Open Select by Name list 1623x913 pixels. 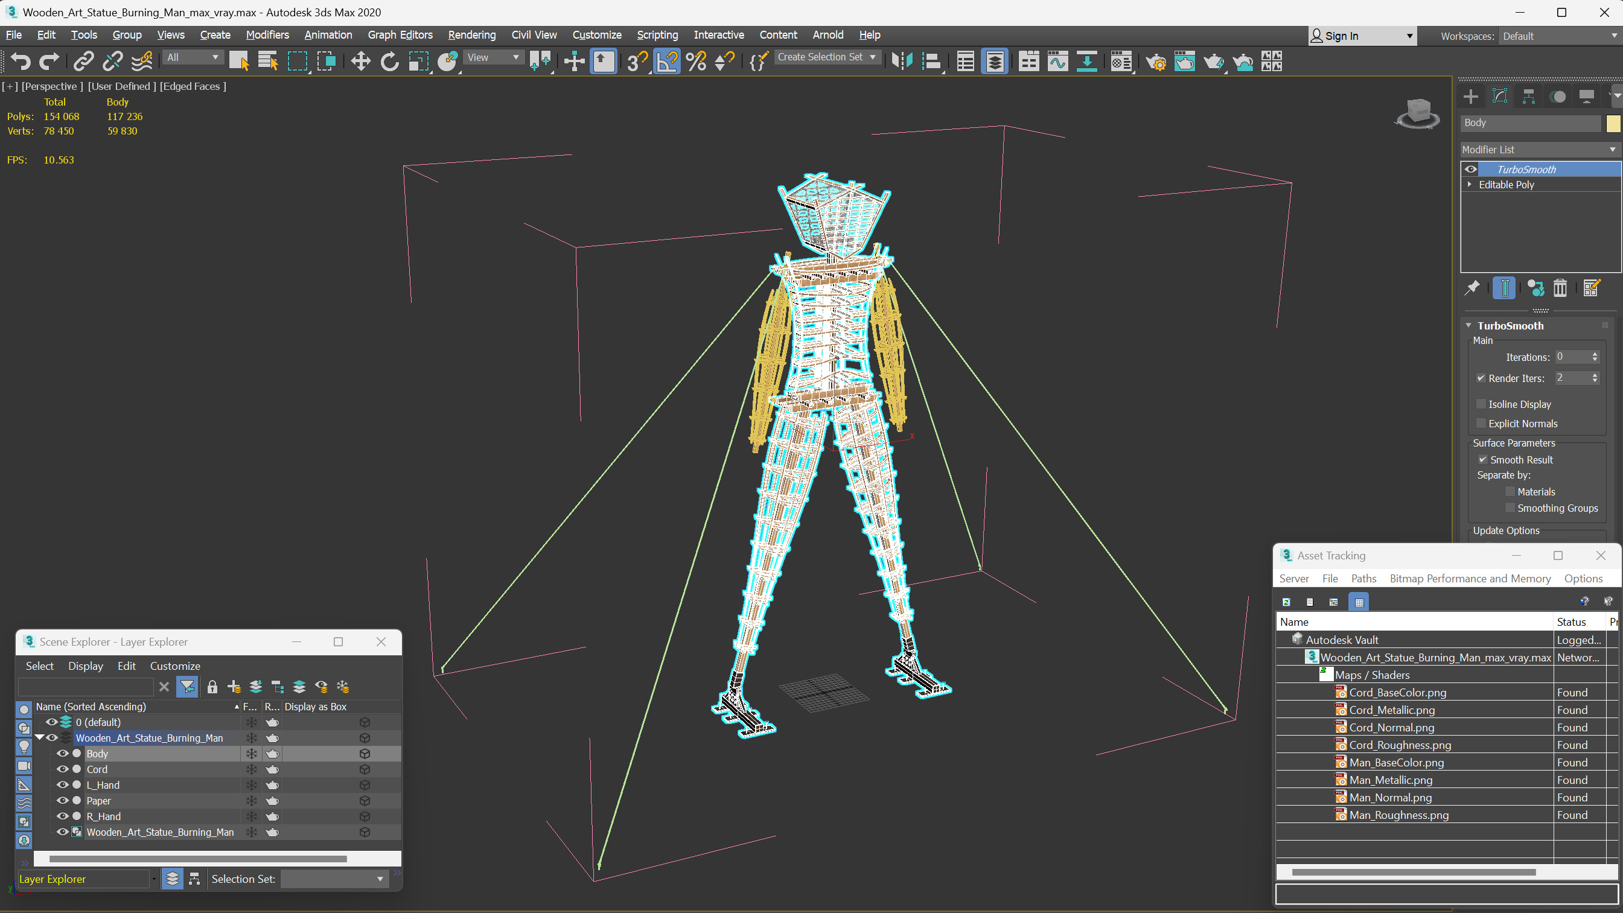click(x=268, y=61)
